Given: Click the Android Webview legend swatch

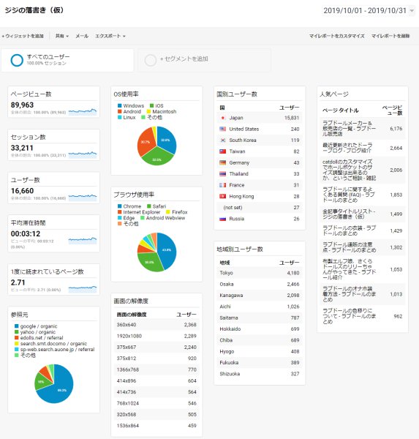Looking at the screenshot, I should 142,218.
